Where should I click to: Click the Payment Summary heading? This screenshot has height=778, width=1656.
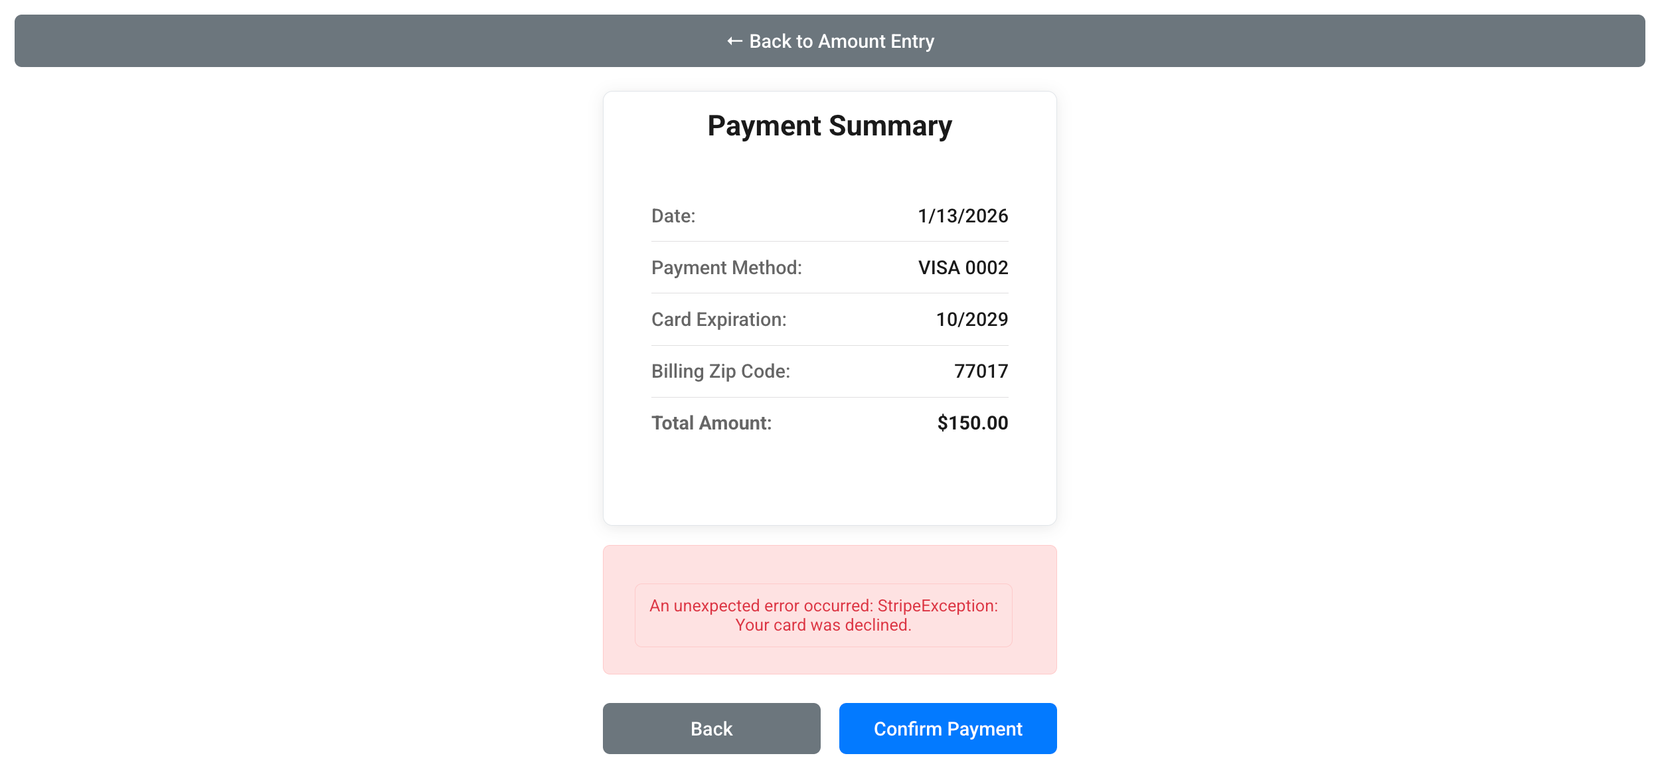829,125
